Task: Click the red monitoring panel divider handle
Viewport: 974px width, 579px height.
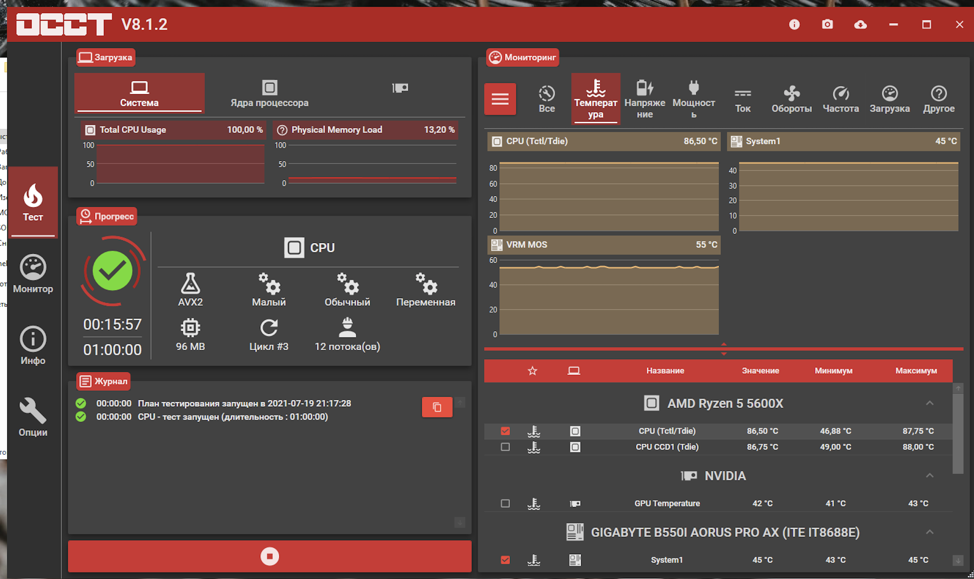Action: [x=724, y=349]
